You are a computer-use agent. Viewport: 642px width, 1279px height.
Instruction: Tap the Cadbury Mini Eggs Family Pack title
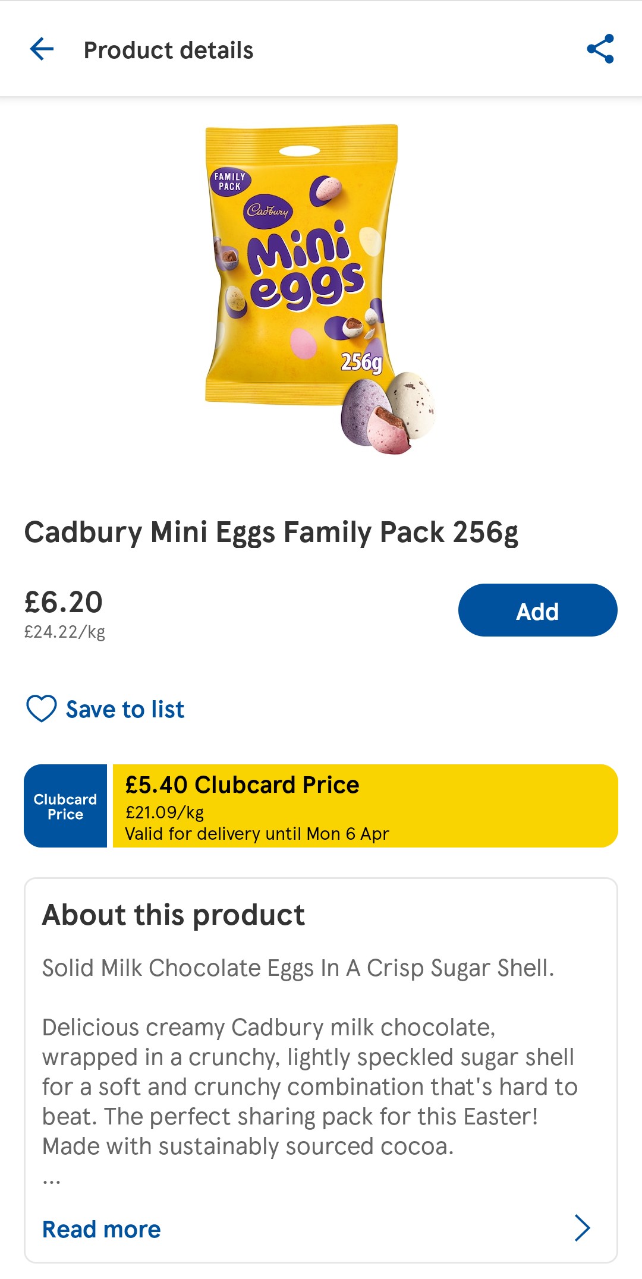click(271, 532)
